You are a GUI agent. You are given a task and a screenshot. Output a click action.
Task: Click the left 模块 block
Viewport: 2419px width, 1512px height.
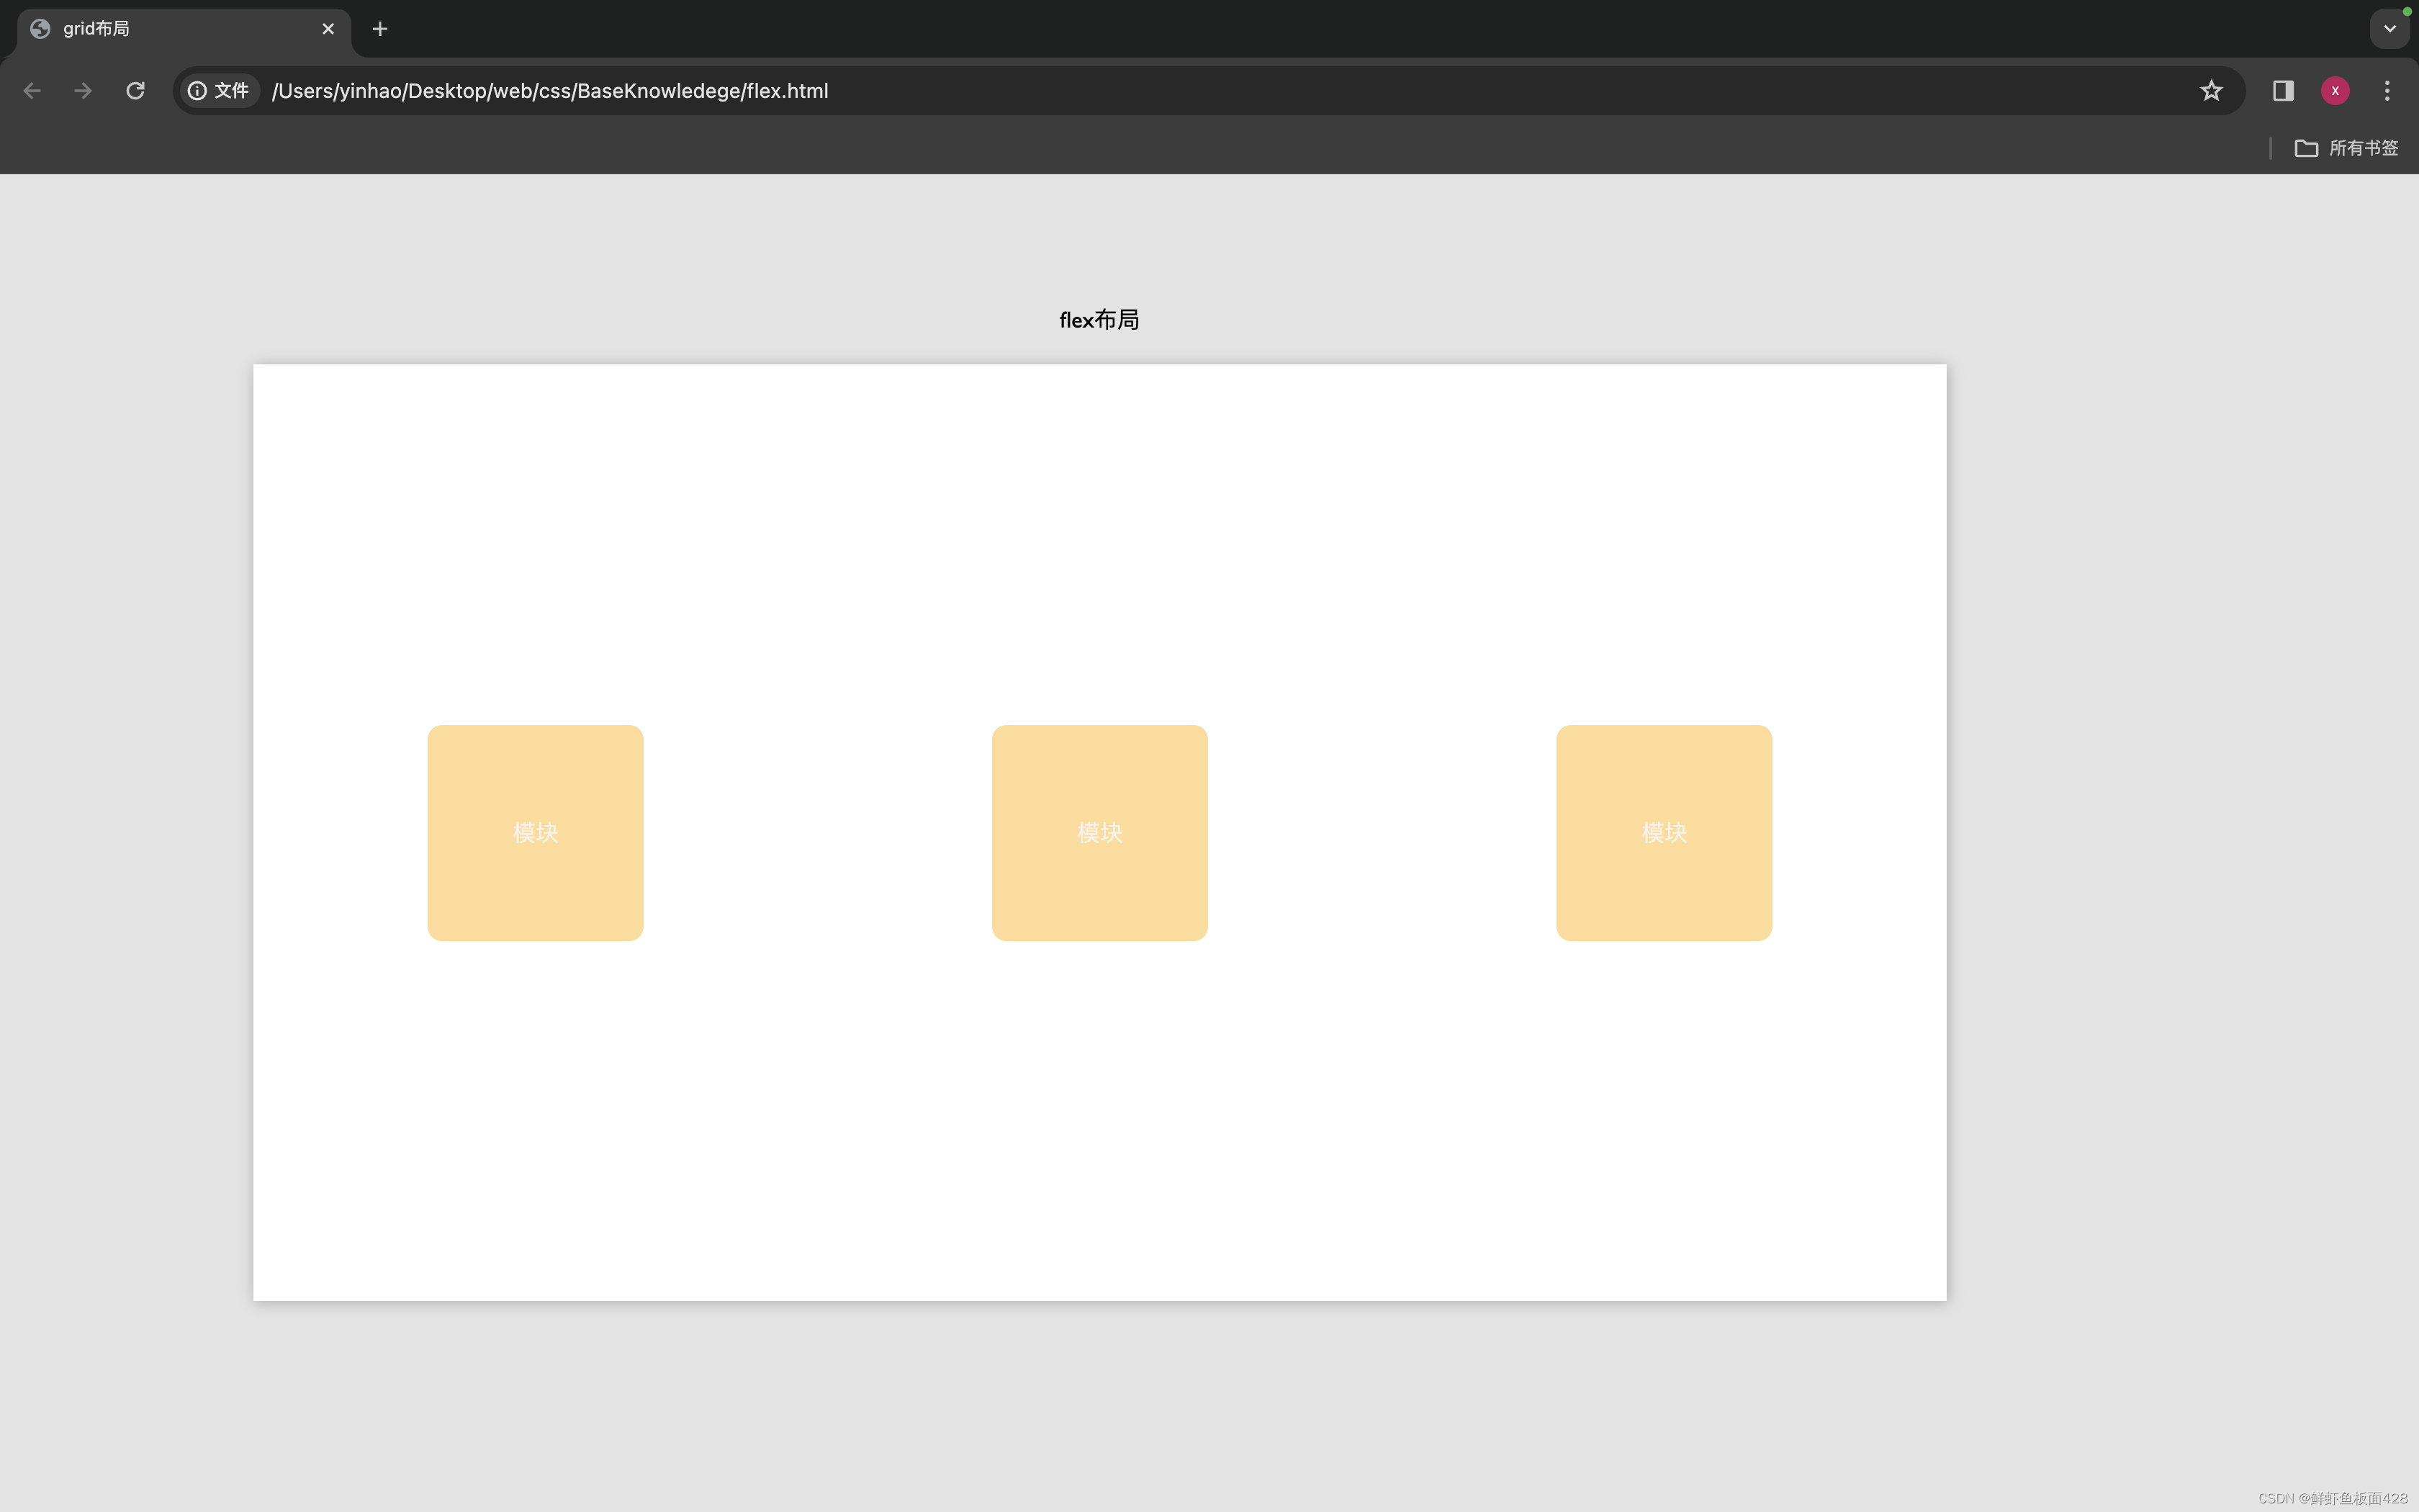coord(536,833)
